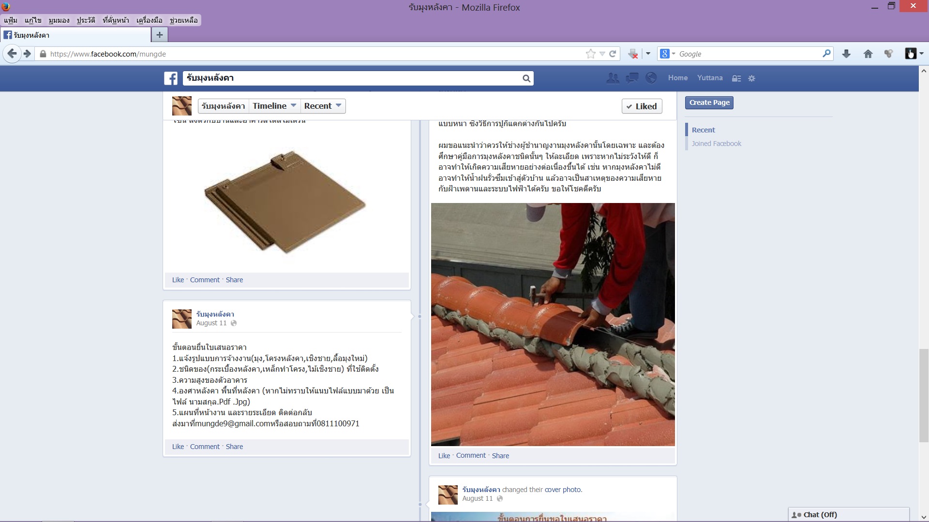The height and width of the screenshot is (522, 929).
Task: Click Joined Facebook link
Action: tap(716, 144)
